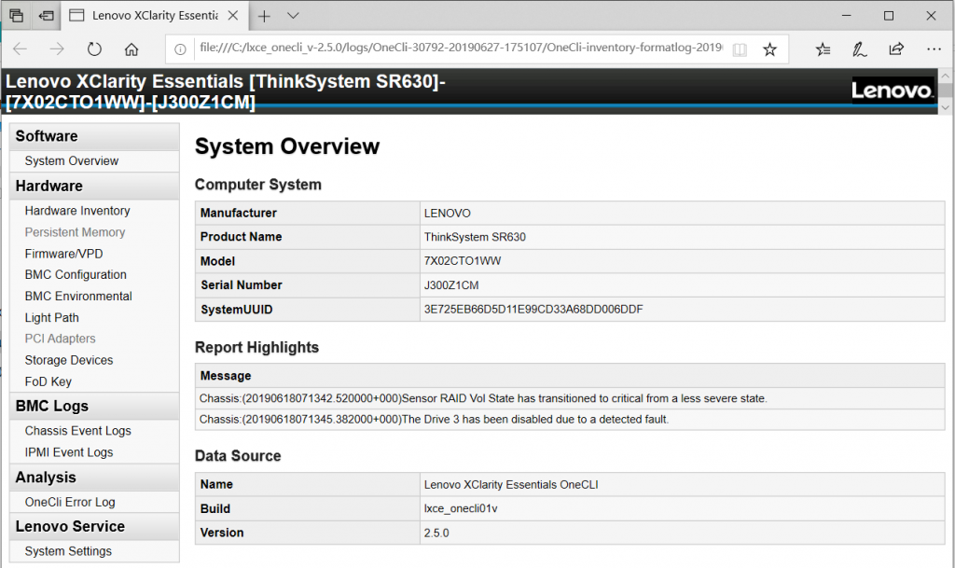Click the header scroll down arrow
This screenshot has width=955, height=568.
(x=946, y=107)
